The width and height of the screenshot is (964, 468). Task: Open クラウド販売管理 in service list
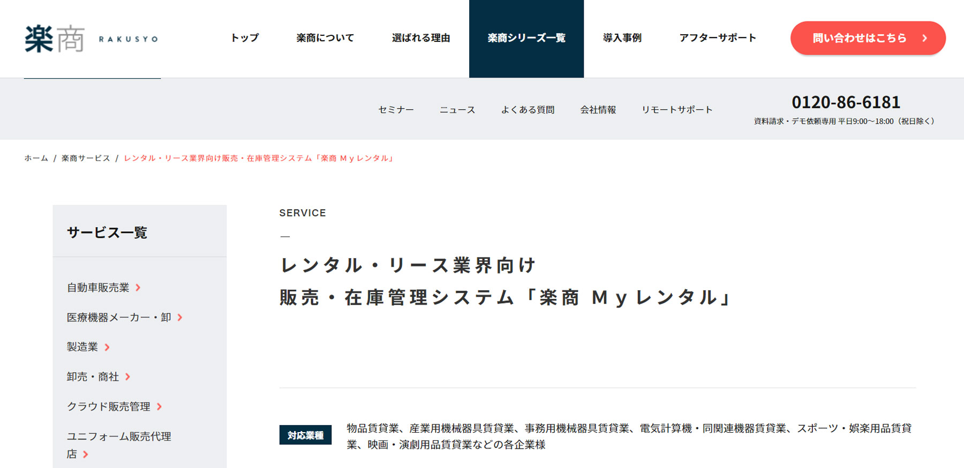pos(109,407)
